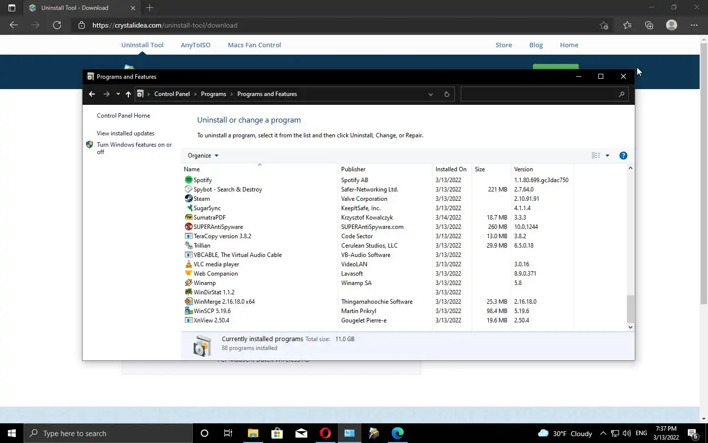The image size is (708, 443).
Task: Open Microsoft Store from the taskbar
Action: pyautogui.click(x=277, y=434)
